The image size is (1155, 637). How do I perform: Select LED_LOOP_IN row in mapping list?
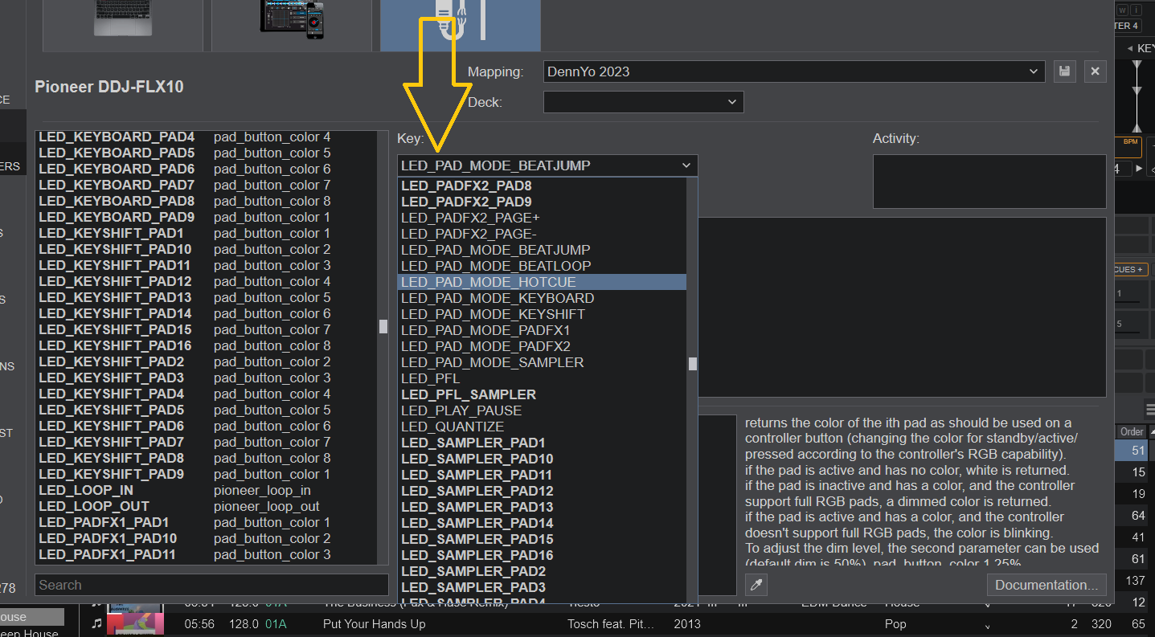point(86,490)
